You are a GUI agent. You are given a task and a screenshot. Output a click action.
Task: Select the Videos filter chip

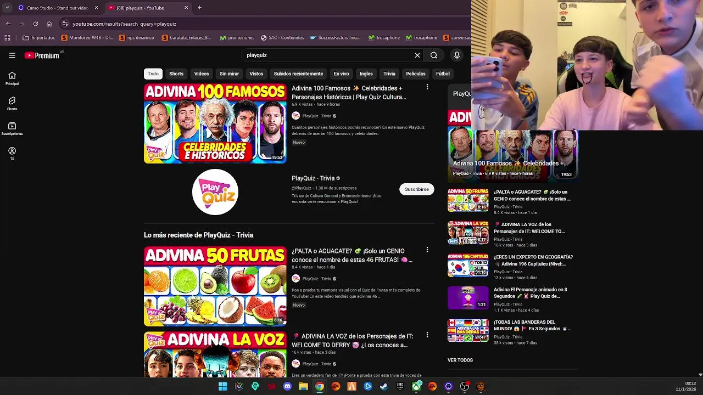point(202,74)
